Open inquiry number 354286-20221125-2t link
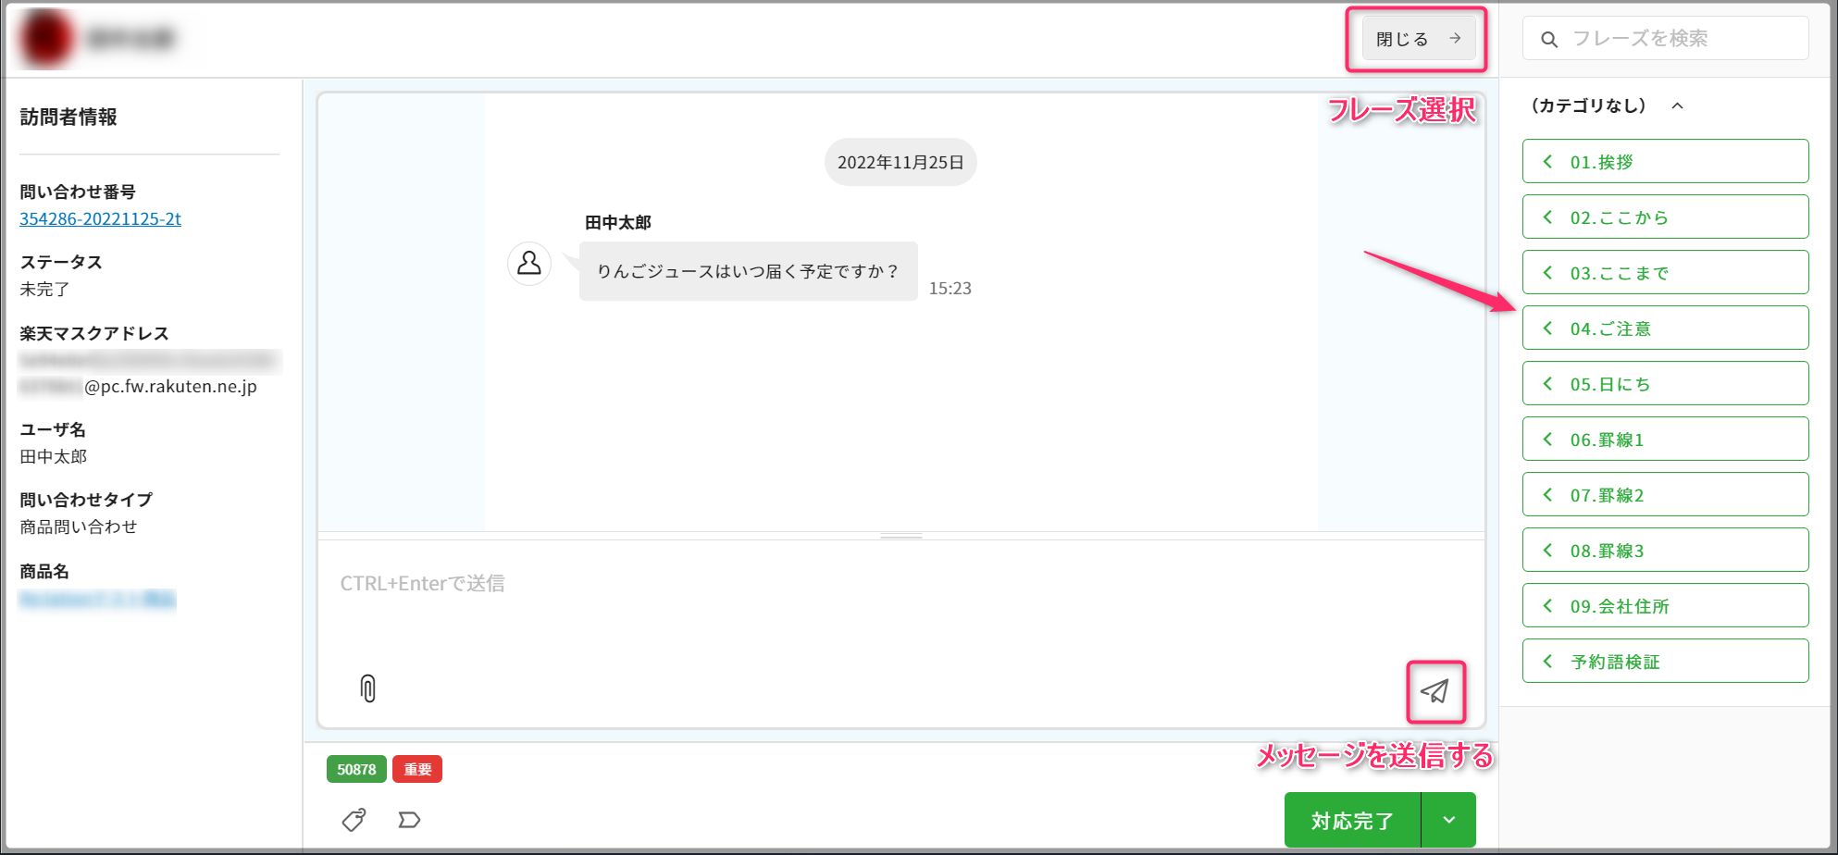This screenshot has height=855, width=1838. (100, 219)
